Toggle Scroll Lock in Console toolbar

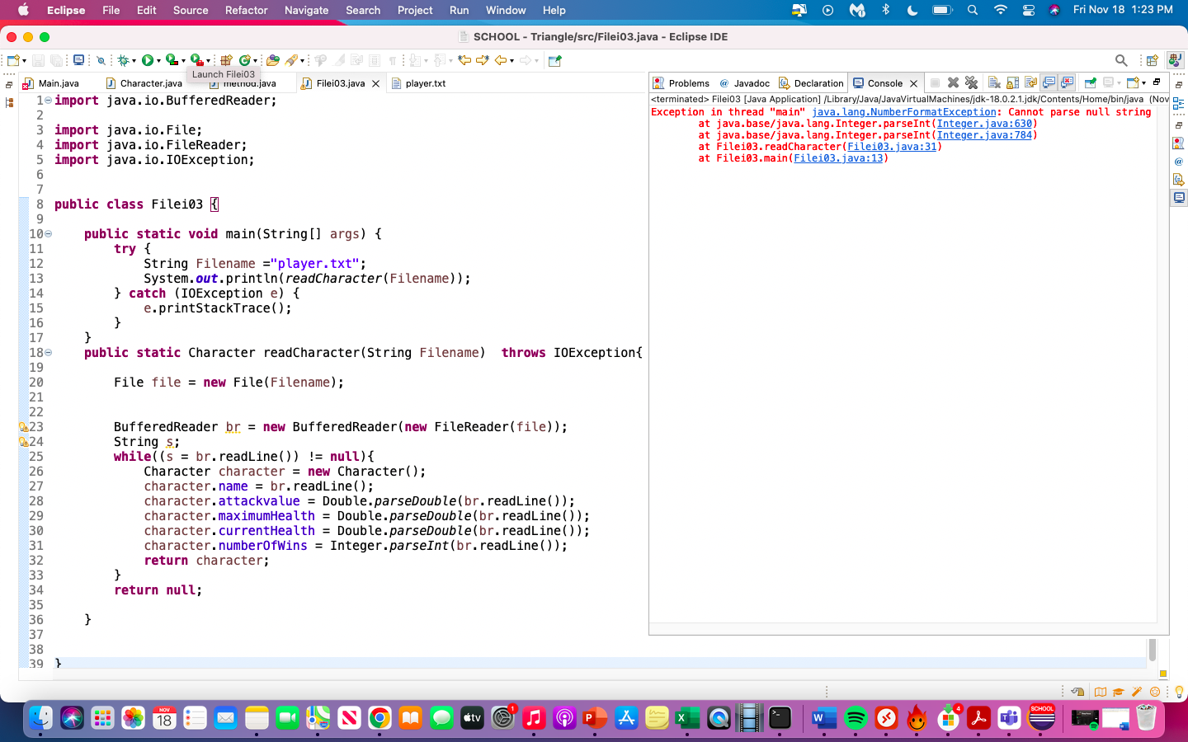tap(1012, 82)
